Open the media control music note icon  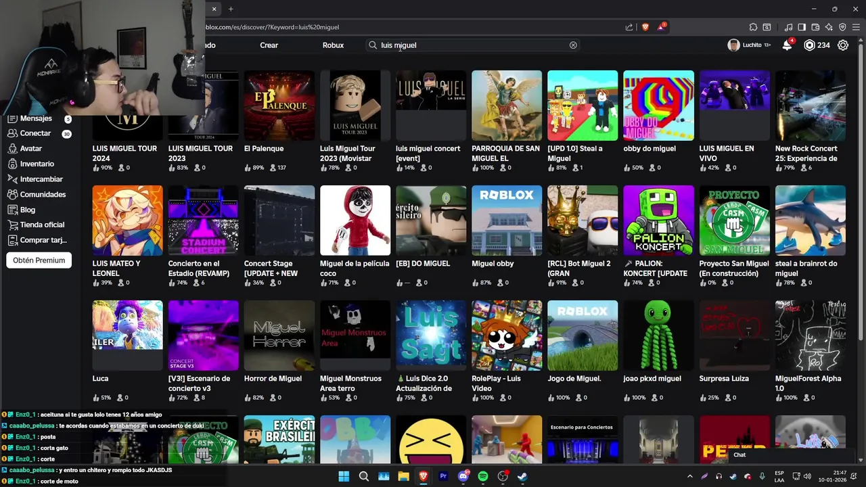[788, 27]
